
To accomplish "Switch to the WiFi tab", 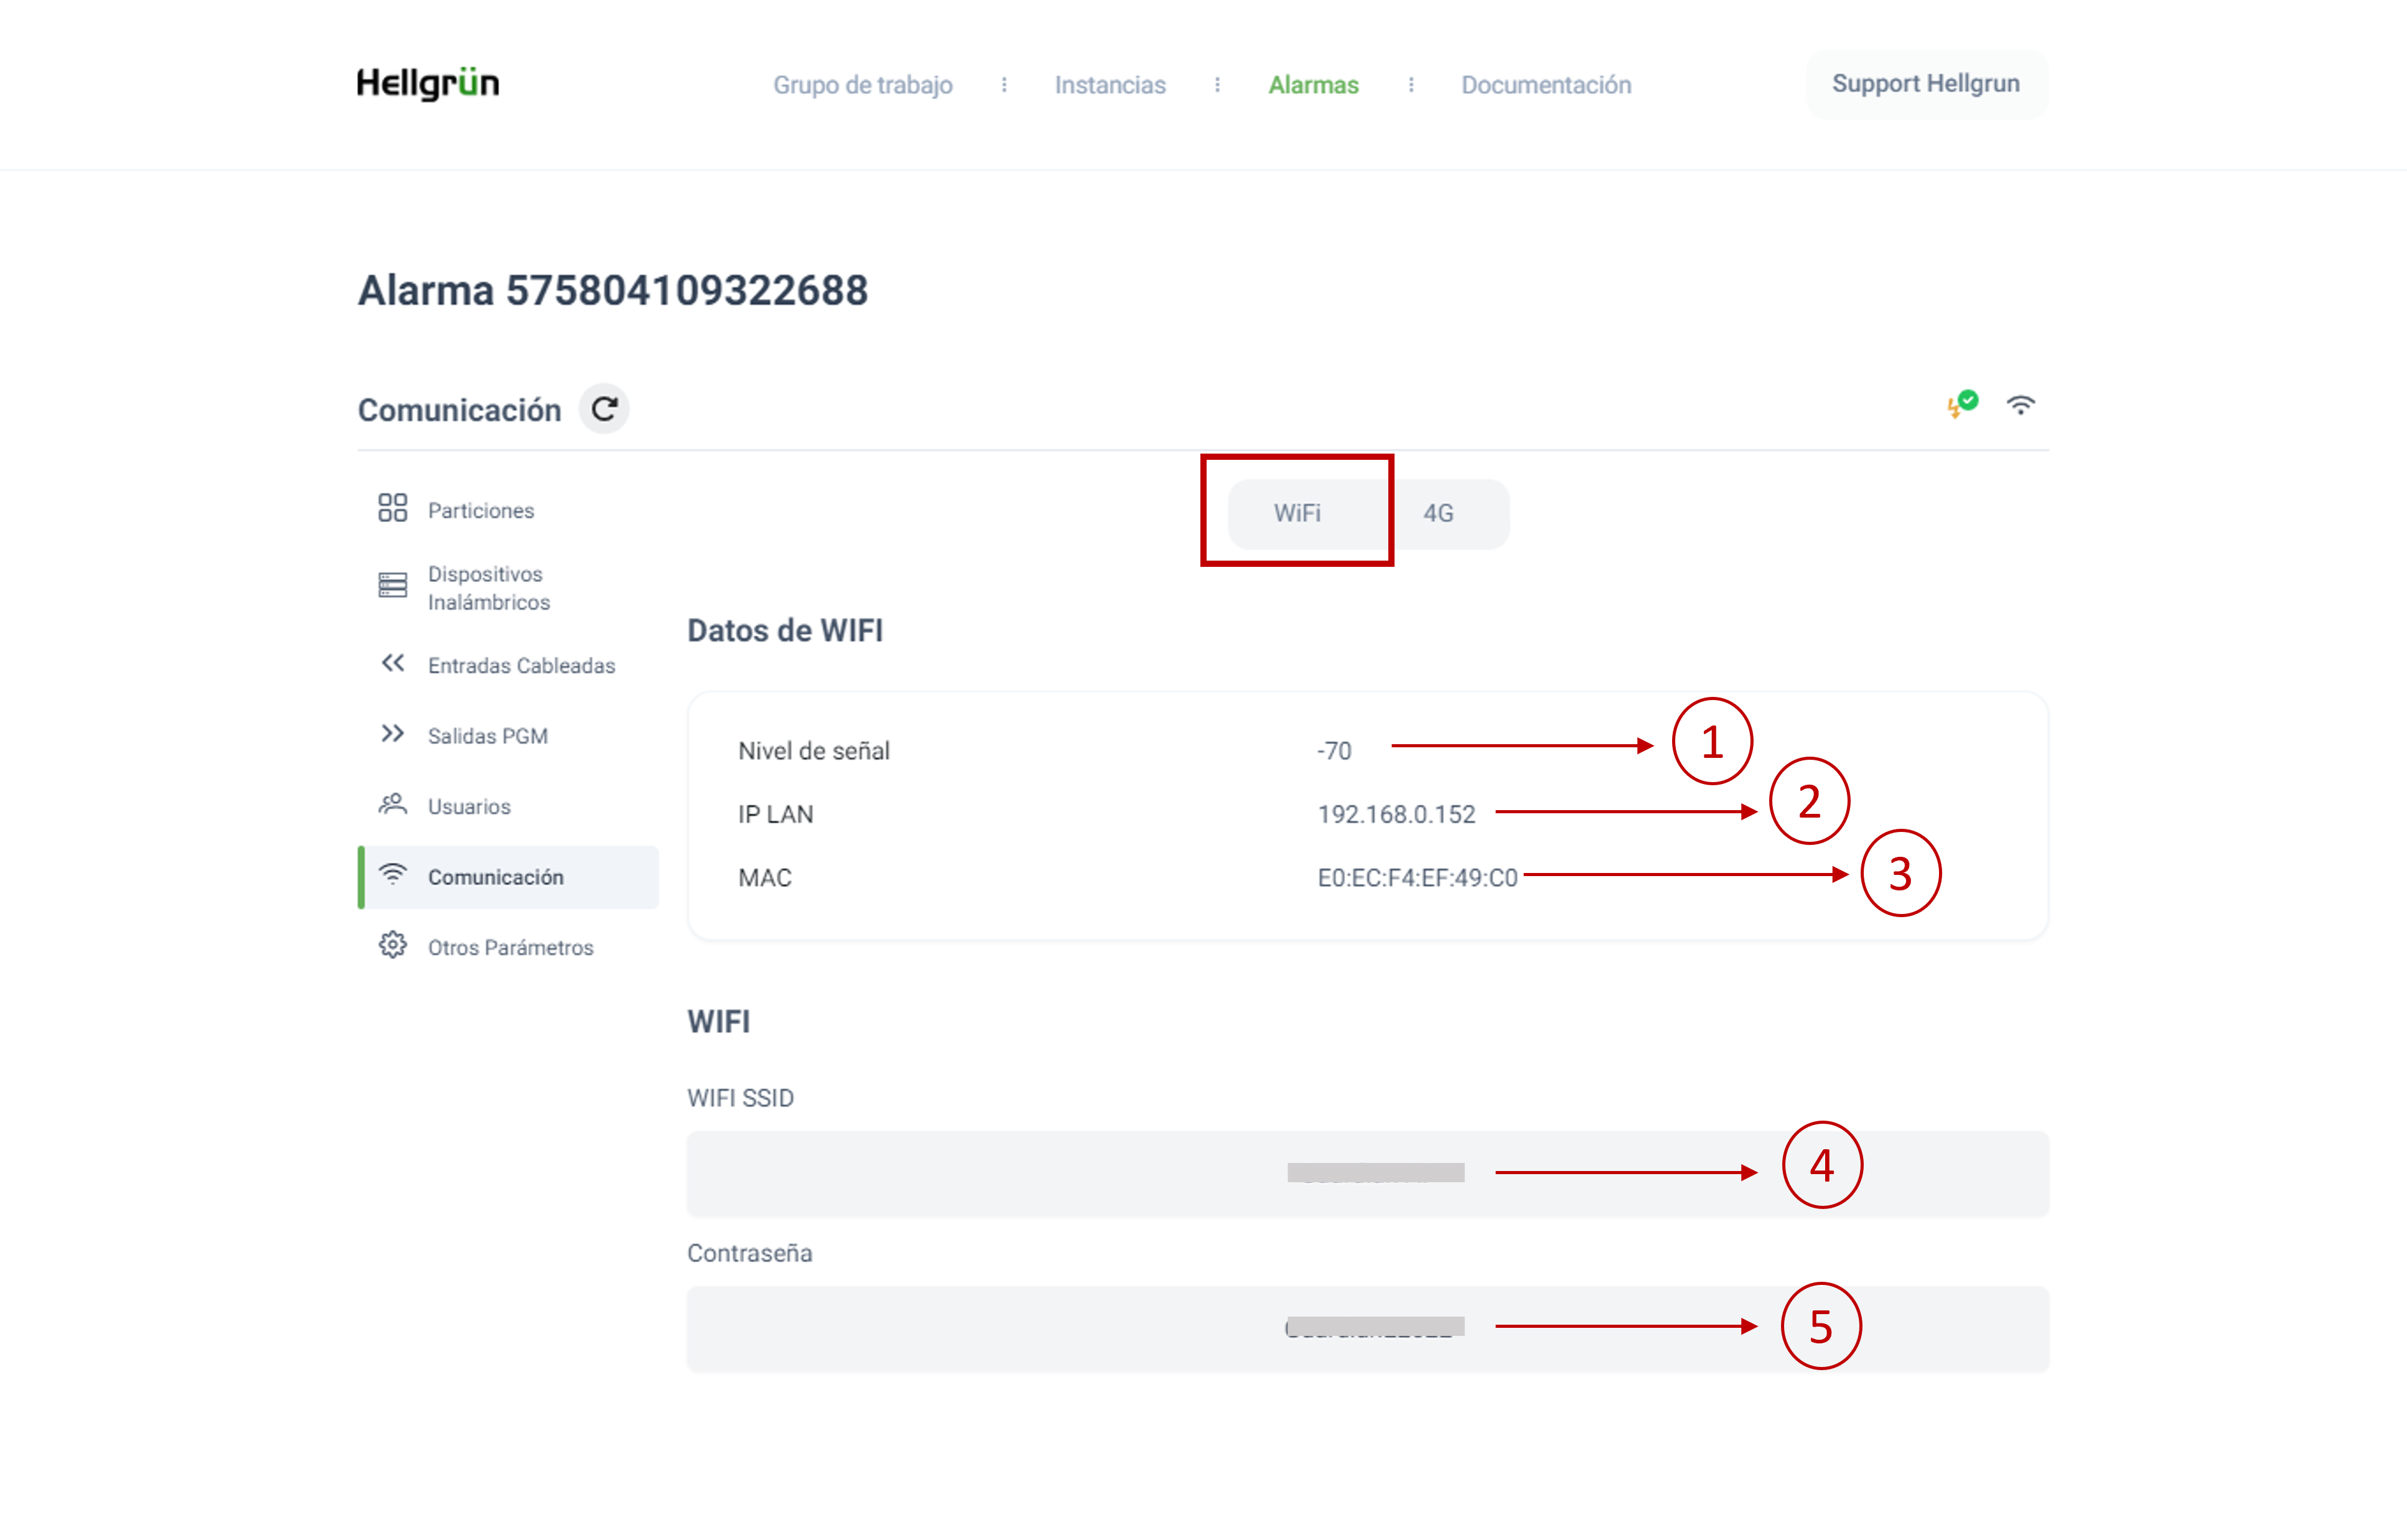I will click(x=1297, y=513).
